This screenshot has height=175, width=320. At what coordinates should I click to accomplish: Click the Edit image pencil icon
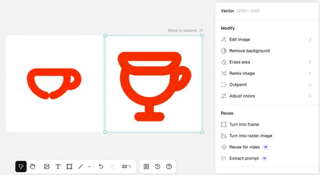[x=224, y=40]
